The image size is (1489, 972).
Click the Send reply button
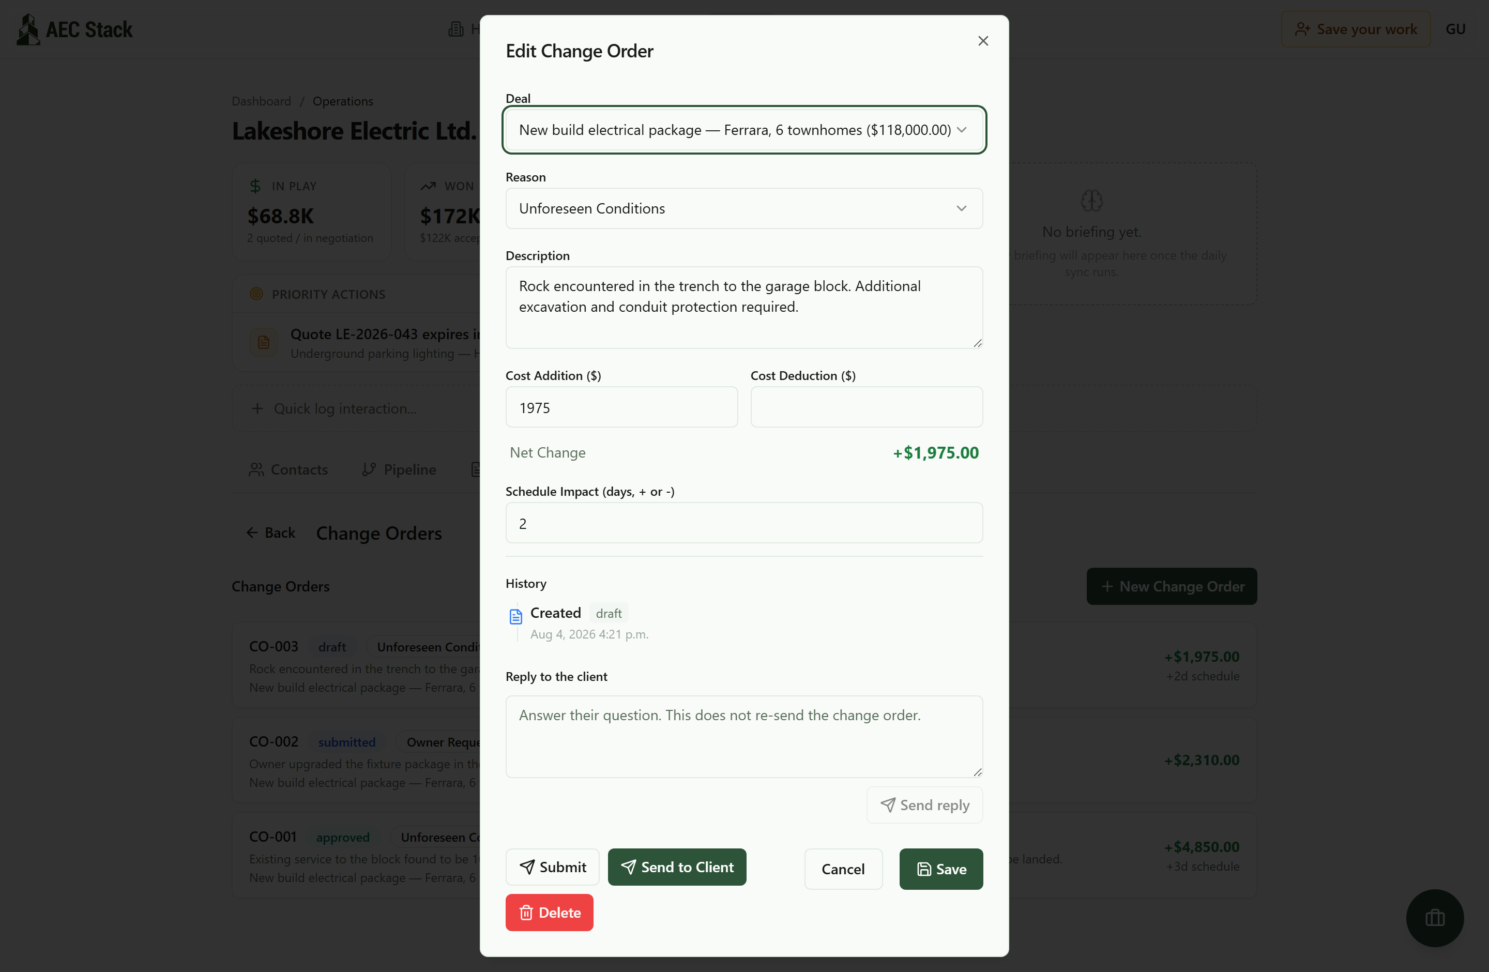[924, 805]
